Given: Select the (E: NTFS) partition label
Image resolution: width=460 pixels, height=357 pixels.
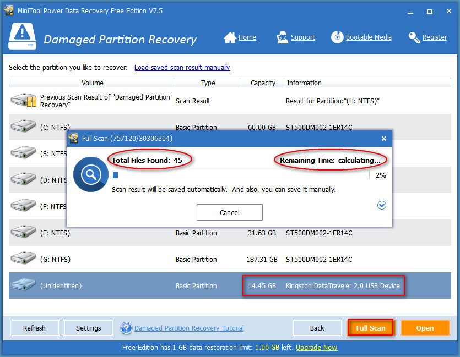Looking at the screenshot, I should click(55, 233).
